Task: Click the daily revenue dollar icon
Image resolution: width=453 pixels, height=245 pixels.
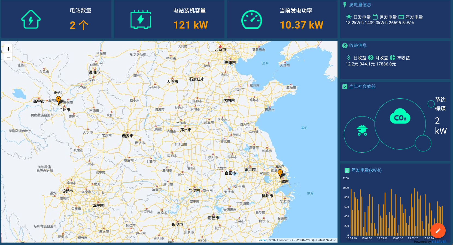Action: (x=349, y=58)
